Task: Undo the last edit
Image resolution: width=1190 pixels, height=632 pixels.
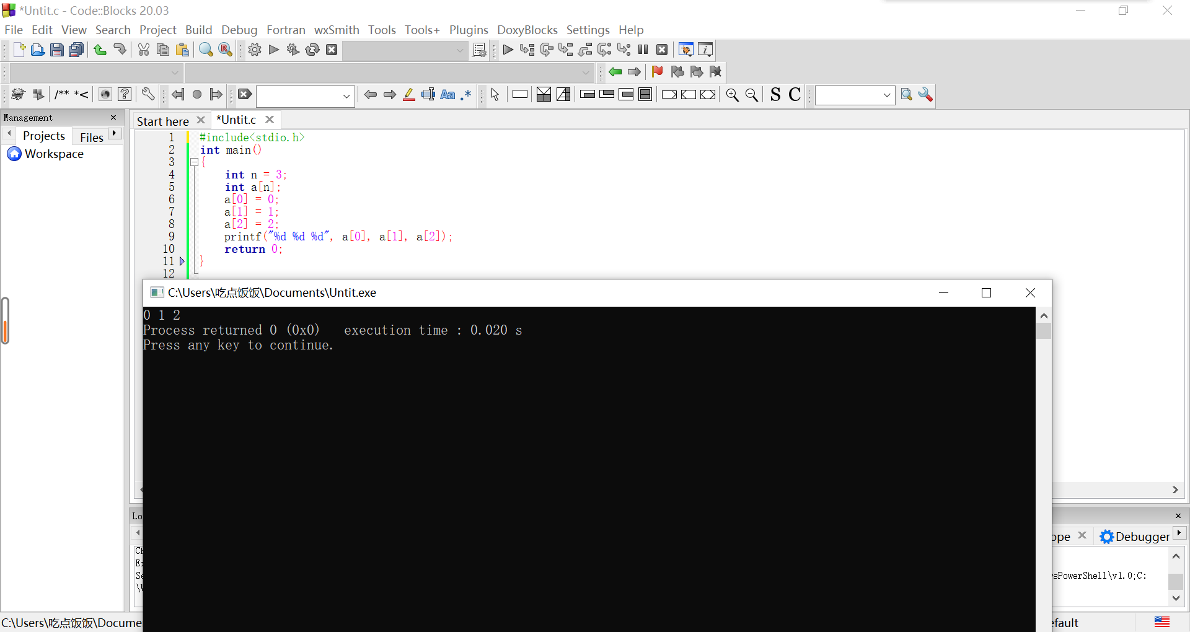Action: pos(100,50)
